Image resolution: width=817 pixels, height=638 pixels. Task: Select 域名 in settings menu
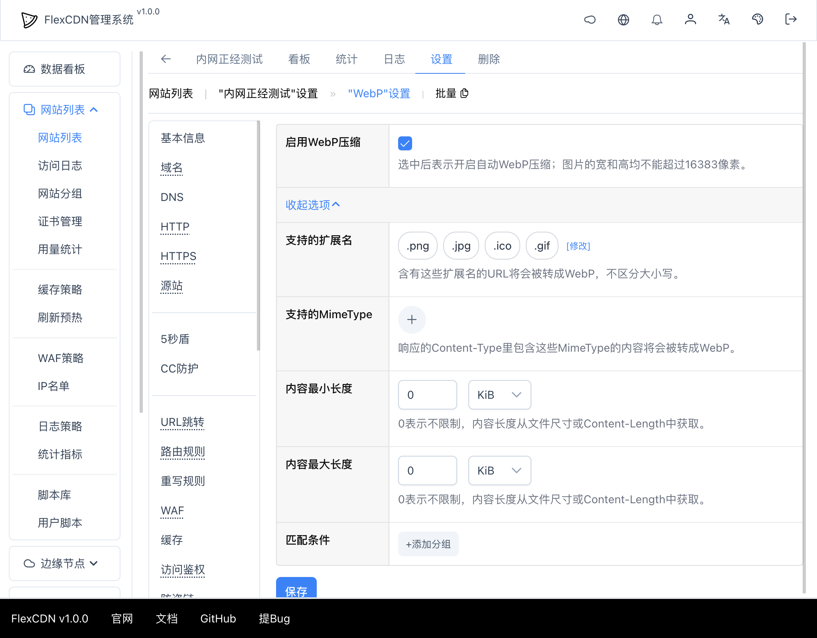(172, 167)
